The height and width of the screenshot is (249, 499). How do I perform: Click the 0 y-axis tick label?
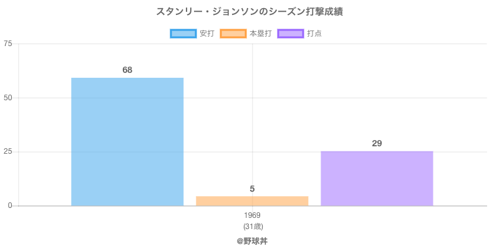click(9, 205)
